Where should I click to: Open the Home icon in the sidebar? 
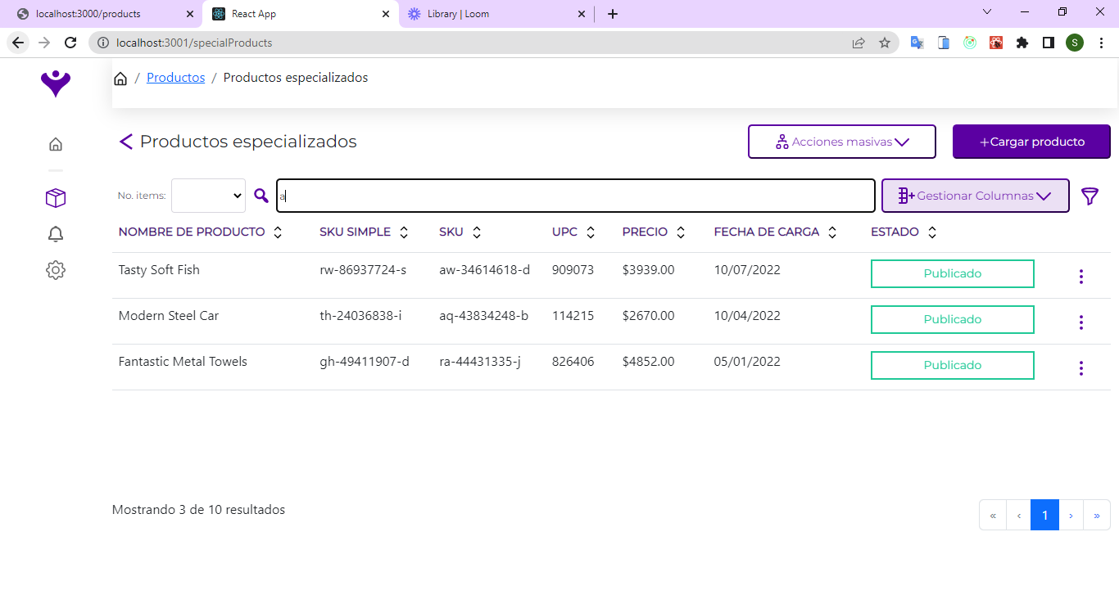55,143
